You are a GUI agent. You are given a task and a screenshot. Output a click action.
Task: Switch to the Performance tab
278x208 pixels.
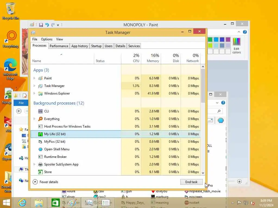click(x=59, y=46)
